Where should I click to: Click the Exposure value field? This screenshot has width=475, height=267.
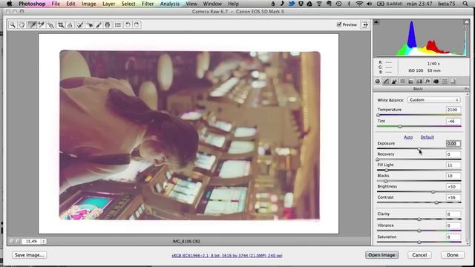pos(453,143)
